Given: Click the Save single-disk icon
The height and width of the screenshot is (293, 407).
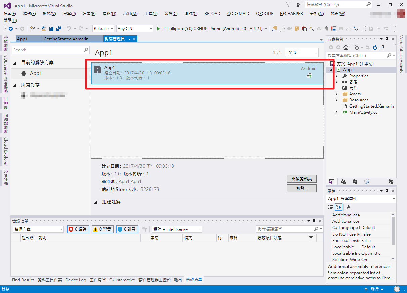Looking at the screenshot, I should tap(51, 29).
